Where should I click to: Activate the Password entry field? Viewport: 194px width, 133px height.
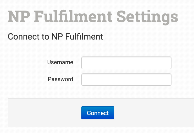point(126,80)
